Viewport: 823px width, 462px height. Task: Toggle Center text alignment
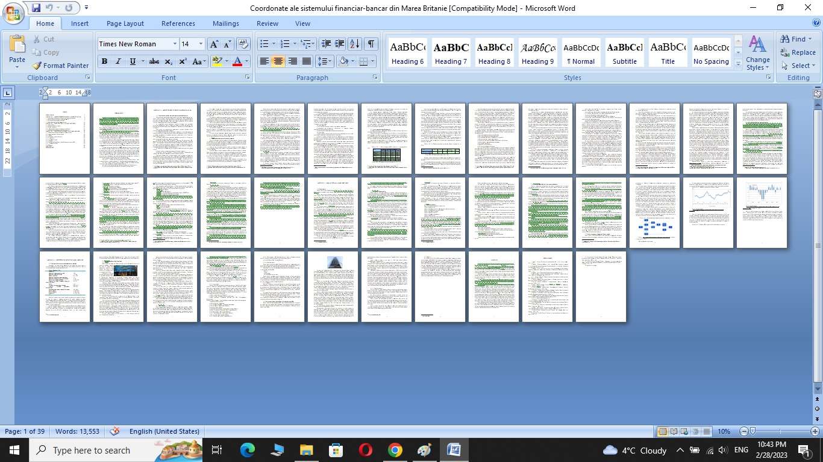click(x=278, y=61)
